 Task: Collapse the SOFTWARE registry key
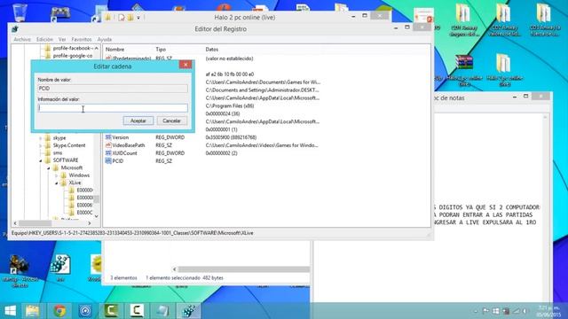click(41, 160)
